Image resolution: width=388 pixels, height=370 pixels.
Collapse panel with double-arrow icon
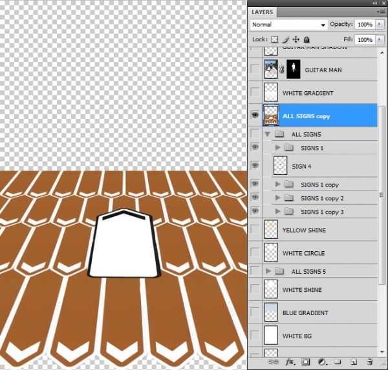[375, 3]
